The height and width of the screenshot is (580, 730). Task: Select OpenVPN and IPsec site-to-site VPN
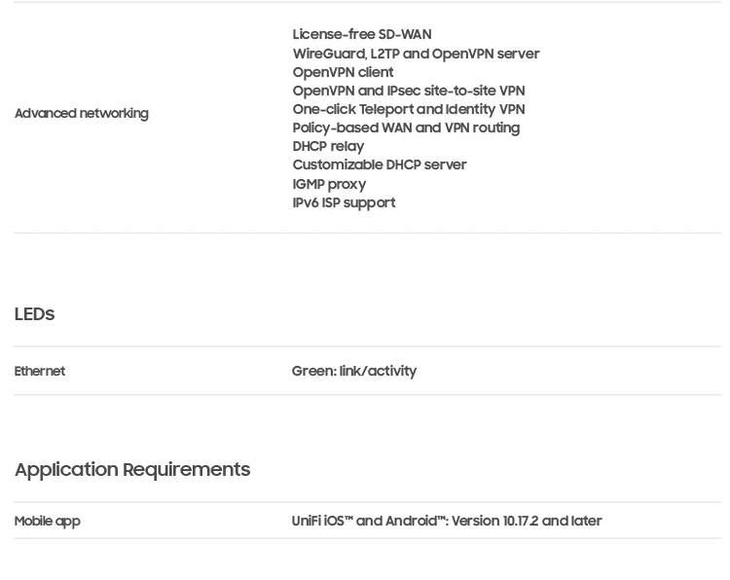(408, 91)
